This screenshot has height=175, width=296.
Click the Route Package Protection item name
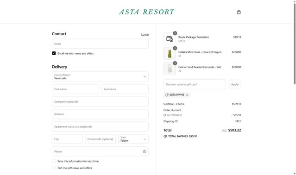tap(194, 37)
